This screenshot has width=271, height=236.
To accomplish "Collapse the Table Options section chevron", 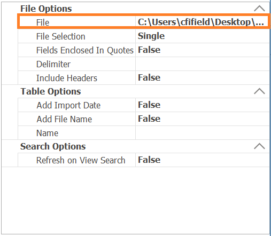I will pyautogui.click(x=259, y=91).
